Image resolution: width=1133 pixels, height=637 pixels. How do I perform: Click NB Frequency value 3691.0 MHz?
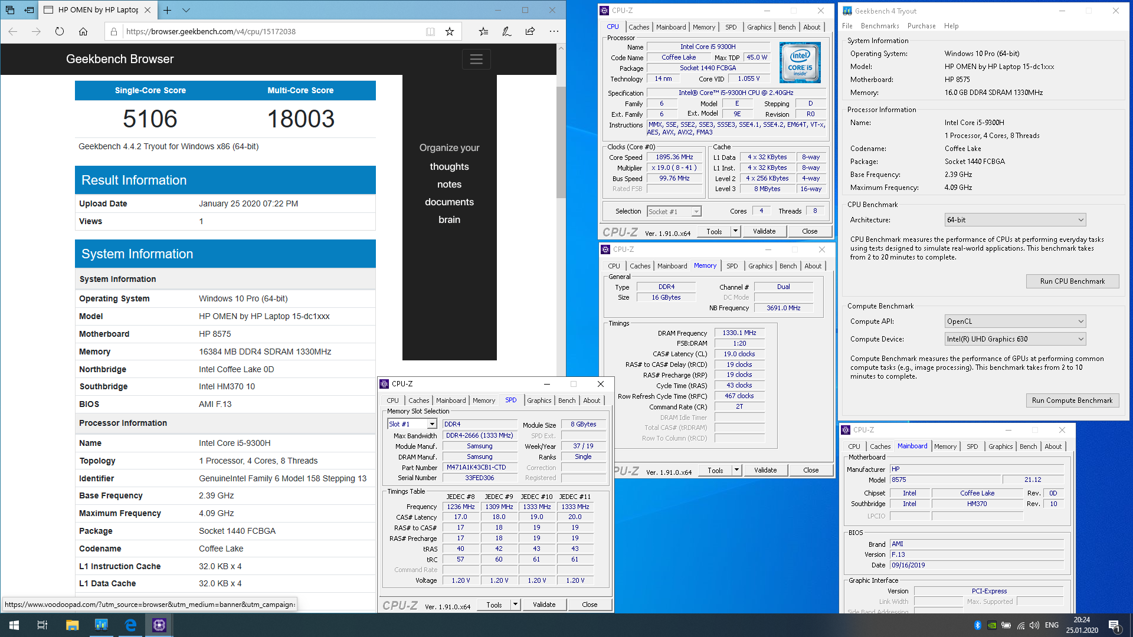pos(783,308)
